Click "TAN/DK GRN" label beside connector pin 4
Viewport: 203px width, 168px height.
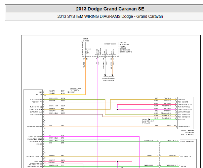(x=149, y=165)
